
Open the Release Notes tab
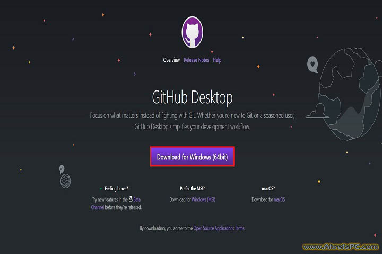click(196, 60)
